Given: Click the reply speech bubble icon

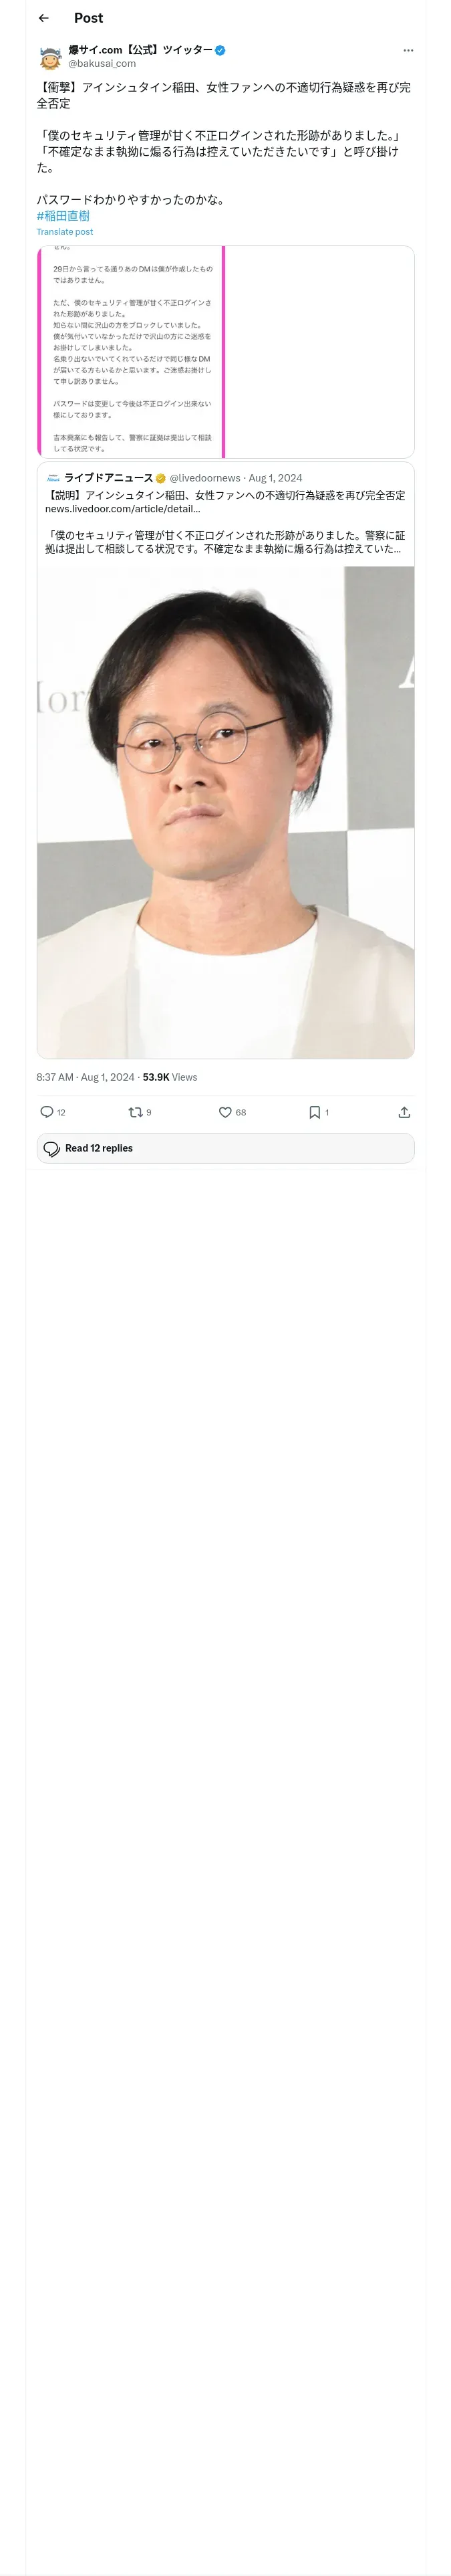Looking at the screenshot, I should click(x=47, y=1112).
